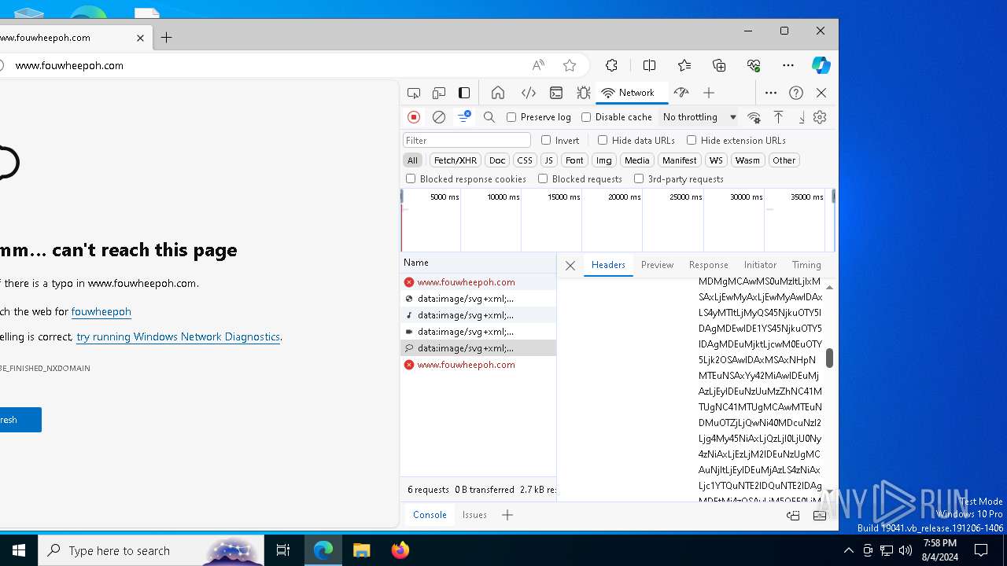Toggle the DevTools activity bar dock icon
1007x566 pixels.
pyautogui.click(x=464, y=93)
